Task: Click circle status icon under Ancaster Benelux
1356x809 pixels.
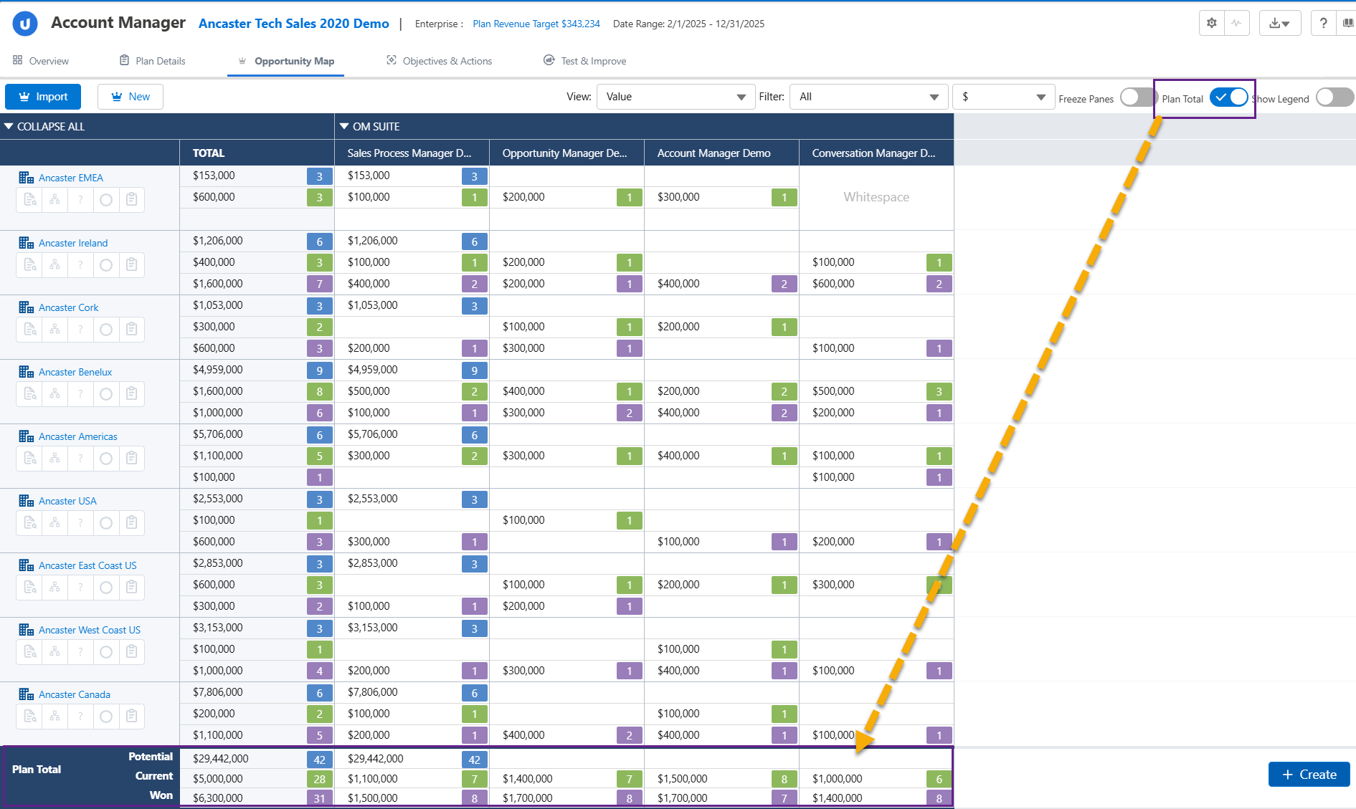Action: coord(106,394)
